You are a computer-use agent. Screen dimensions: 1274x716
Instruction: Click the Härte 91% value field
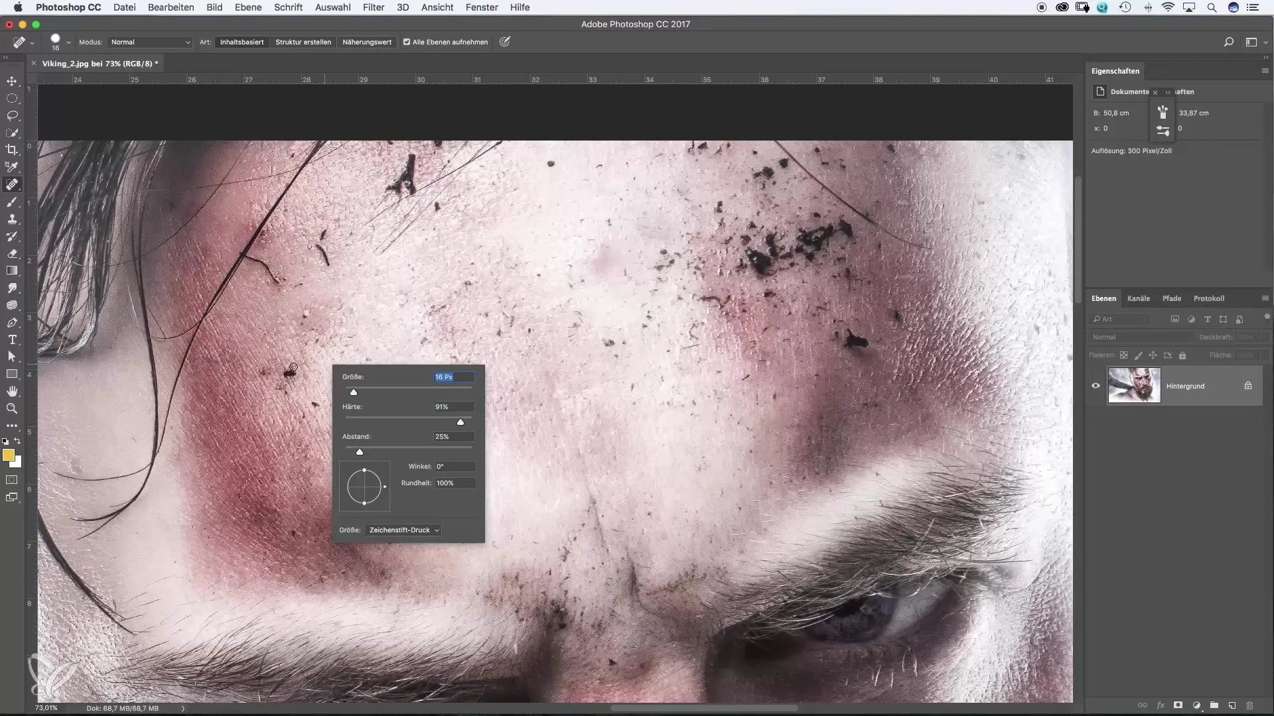454,406
